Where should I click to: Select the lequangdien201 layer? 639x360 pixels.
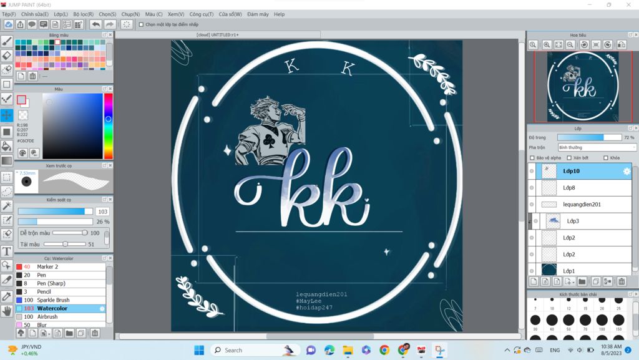coord(582,205)
